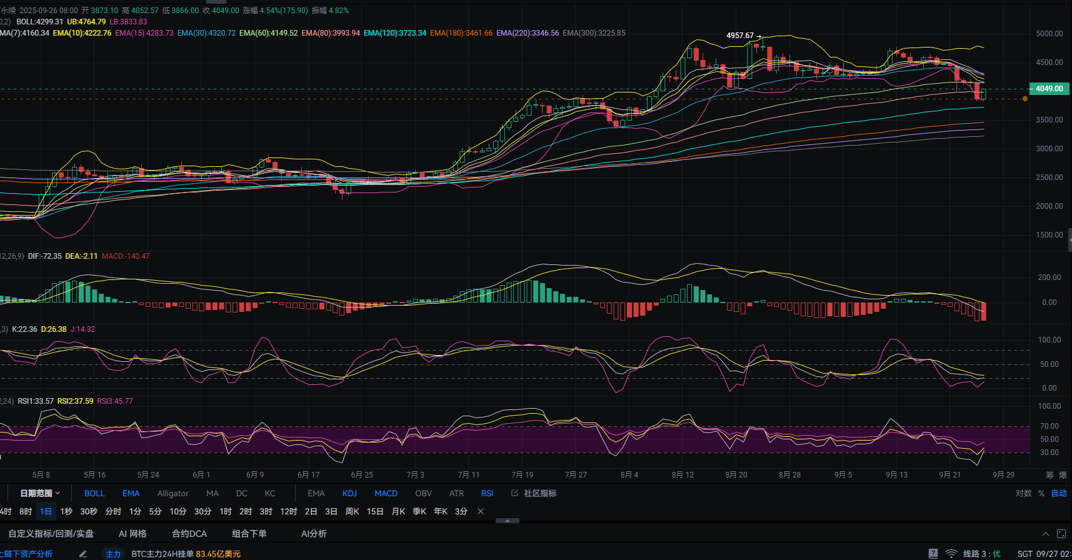The height and width of the screenshot is (560, 1072).
Task: Open the 筹 chip distribution button
Action: [1049, 475]
